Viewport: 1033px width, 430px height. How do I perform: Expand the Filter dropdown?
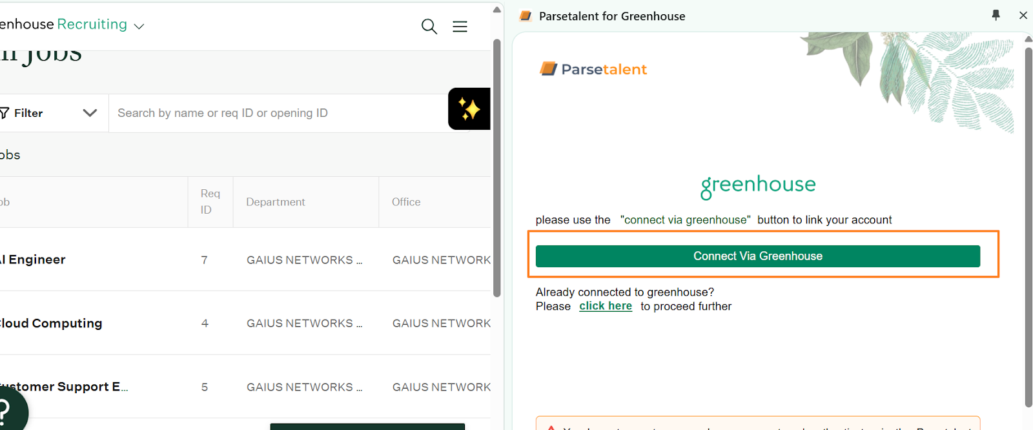tap(54, 113)
